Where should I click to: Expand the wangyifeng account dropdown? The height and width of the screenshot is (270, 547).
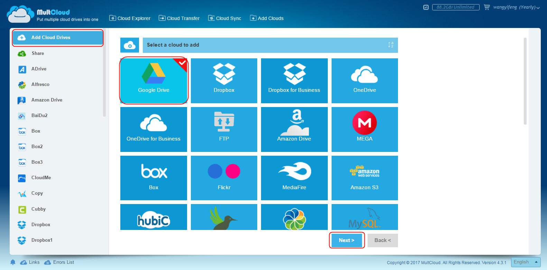pos(517,7)
